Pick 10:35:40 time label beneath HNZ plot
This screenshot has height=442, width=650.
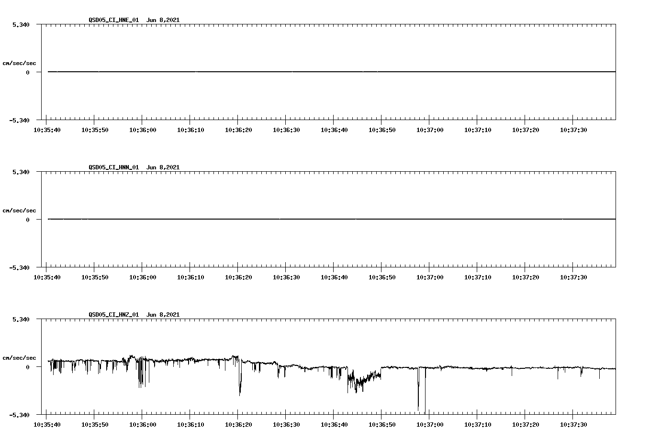[47, 425]
